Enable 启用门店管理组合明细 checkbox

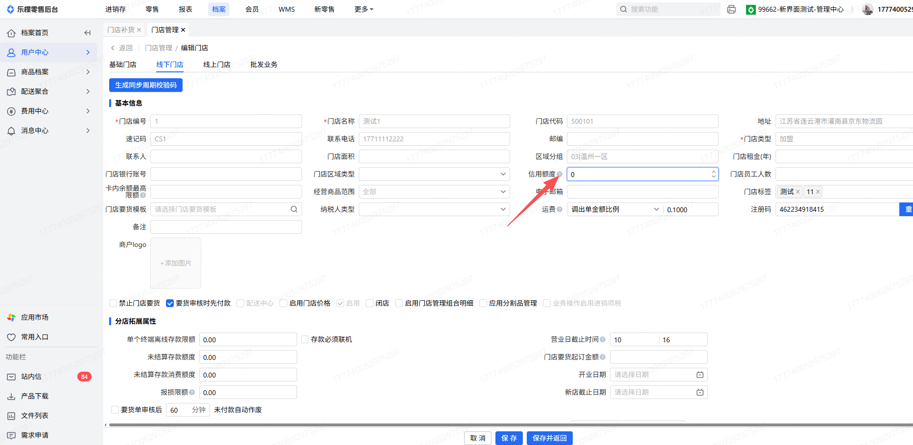tap(399, 303)
